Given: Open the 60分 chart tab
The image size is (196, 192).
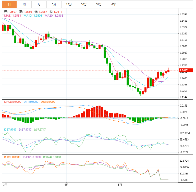Looking at the screenshot, I should pyautogui.click(x=99, y=4).
